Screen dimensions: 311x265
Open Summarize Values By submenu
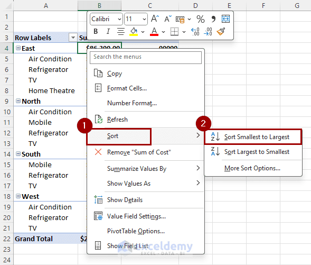146,169
